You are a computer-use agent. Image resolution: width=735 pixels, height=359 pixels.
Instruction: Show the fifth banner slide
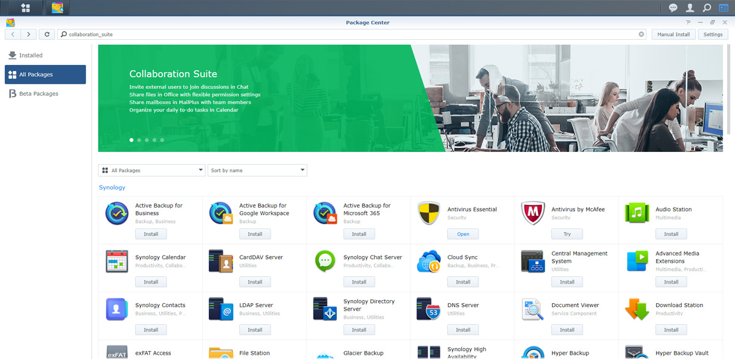tap(162, 140)
